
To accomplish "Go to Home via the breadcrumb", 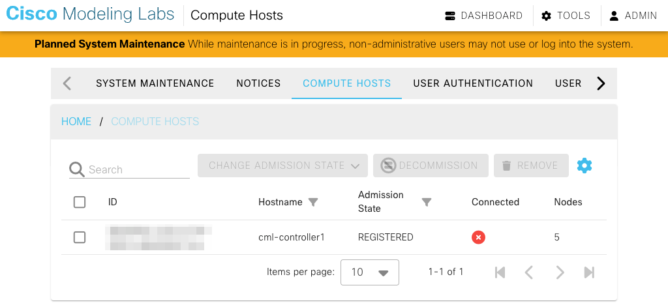I will tap(76, 122).
